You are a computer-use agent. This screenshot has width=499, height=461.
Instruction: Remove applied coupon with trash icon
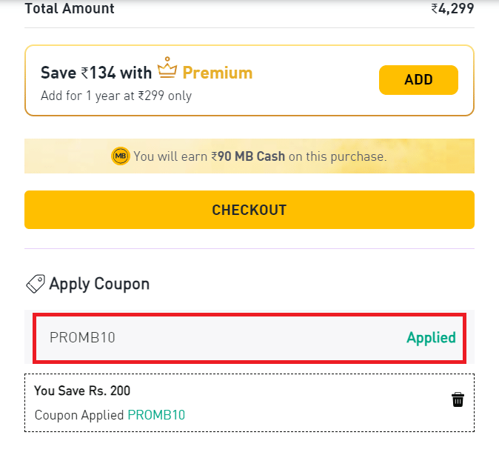click(x=458, y=400)
